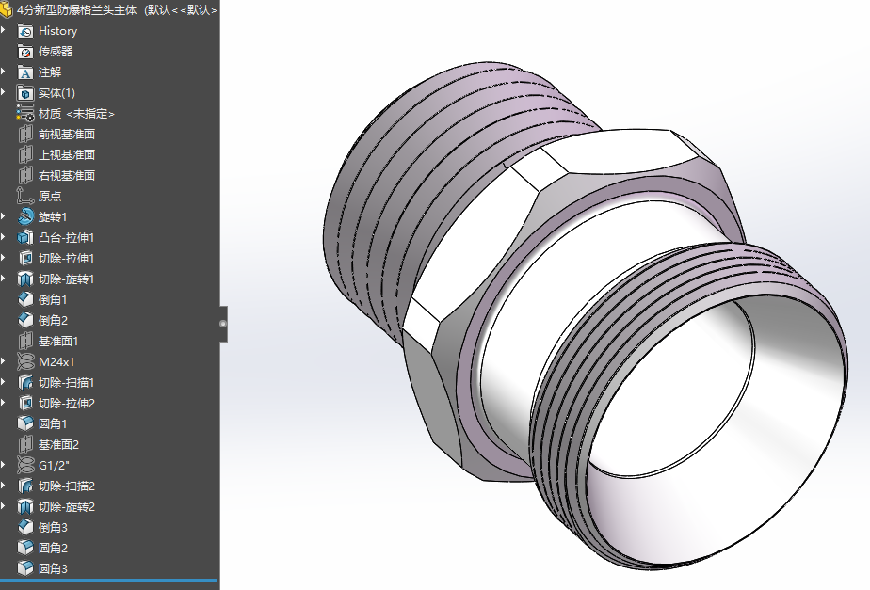The height and width of the screenshot is (590, 870).
Task: Select the 传感器 sensor icon
Action: tap(25, 52)
